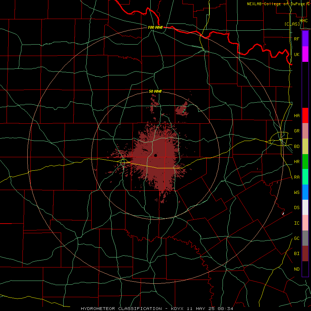The width and height of the screenshot is (311, 311).
Task: Click the RA light green legend swatch
Action: 305,177
